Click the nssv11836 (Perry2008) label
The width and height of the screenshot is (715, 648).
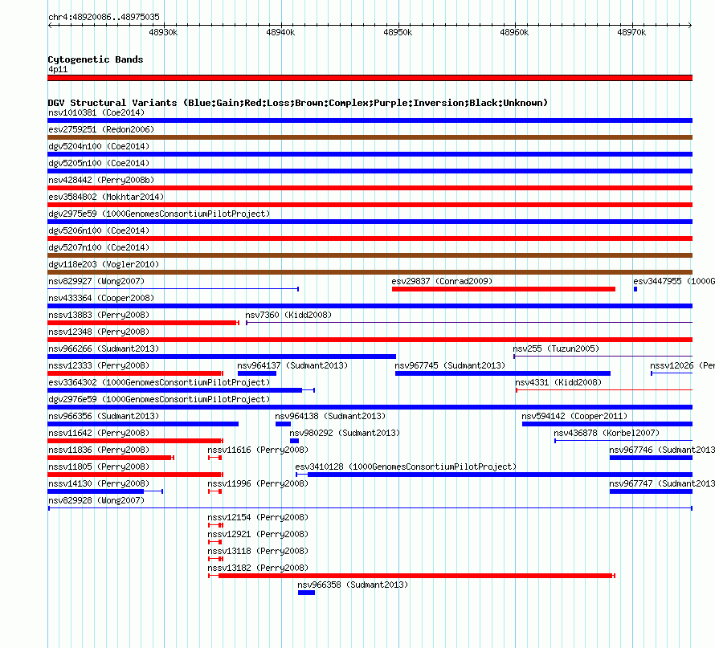pos(99,450)
